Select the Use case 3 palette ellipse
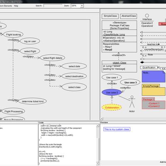Image resolution: width=166 pixels, height=166 pixels. click(130, 83)
